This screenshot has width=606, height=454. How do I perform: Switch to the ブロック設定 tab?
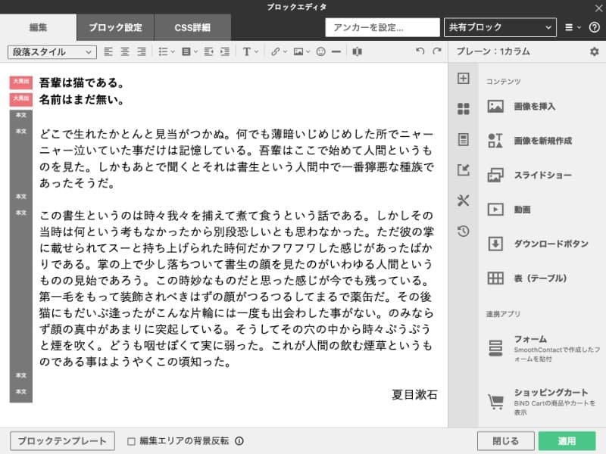(x=115, y=27)
